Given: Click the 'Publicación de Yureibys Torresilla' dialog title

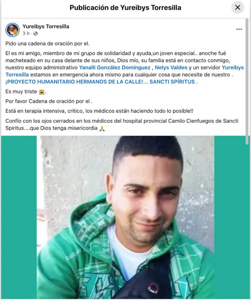Looking at the screenshot, I should 125,8.
